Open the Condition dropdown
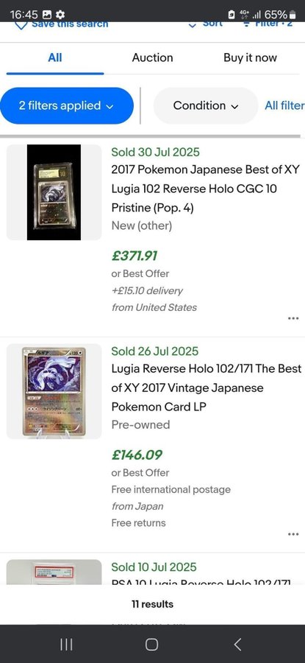The height and width of the screenshot is (663, 305). click(206, 105)
